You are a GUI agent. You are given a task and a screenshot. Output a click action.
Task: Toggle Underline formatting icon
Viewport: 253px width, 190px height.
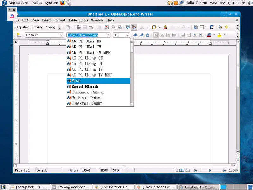(x=147, y=35)
